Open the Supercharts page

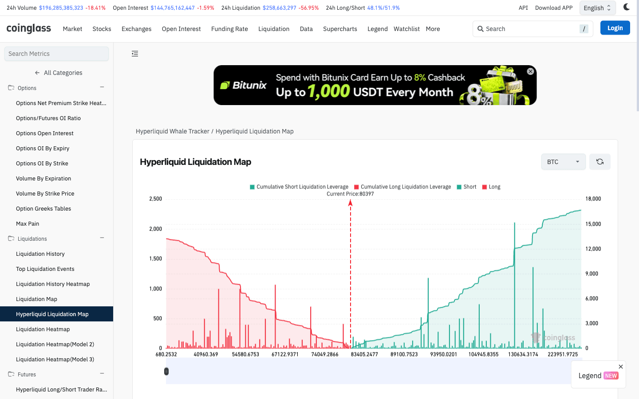tap(340, 29)
